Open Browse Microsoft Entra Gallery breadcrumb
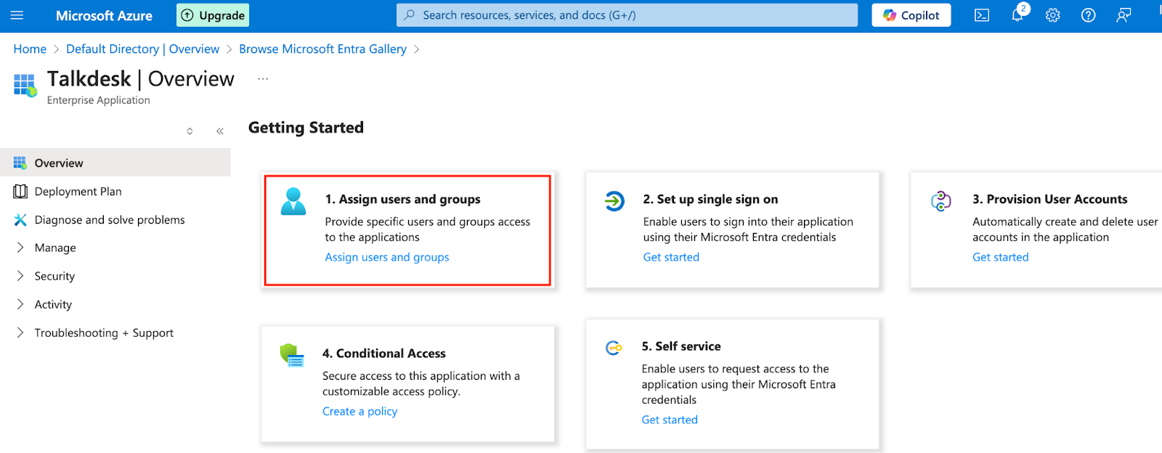Image resolution: width=1162 pixels, height=453 pixels. point(322,49)
